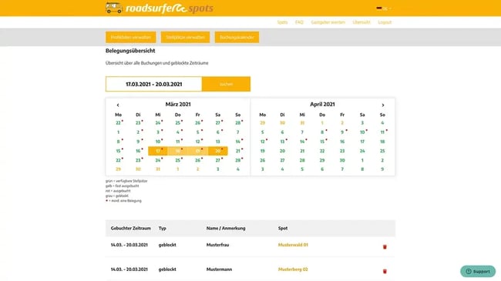Click the Gastgeber werden link
Screen dimensions: 501x281
(328, 22)
